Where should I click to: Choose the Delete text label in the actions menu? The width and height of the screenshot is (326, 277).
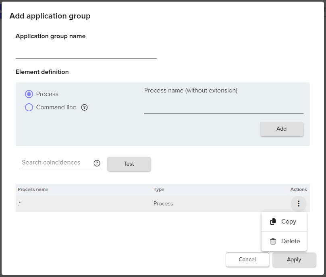point(290,241)
